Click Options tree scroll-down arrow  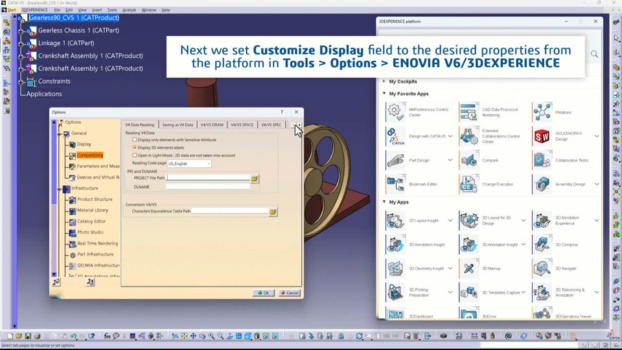pos(54,274)
